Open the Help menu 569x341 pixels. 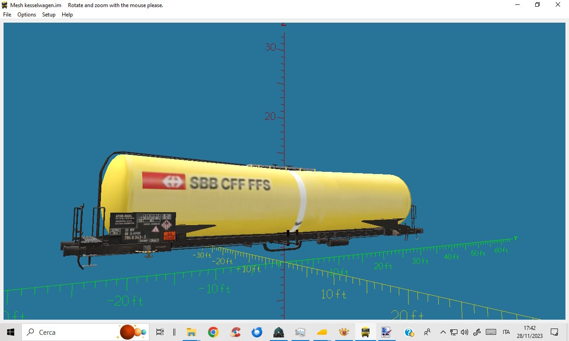click(x=67, y=15)
